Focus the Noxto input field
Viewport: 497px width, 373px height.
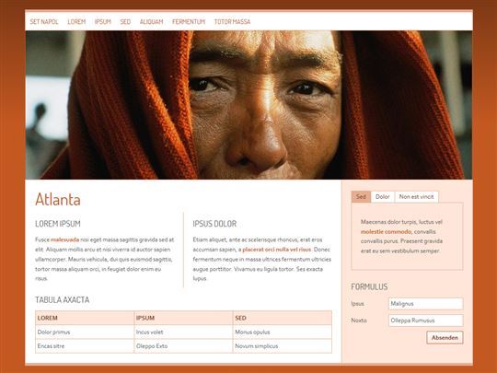(426, 321)
